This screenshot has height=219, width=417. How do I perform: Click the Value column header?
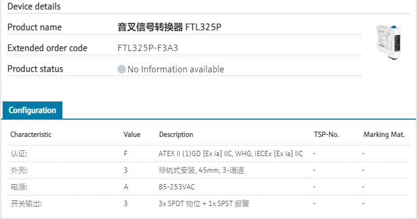point(132,134)
